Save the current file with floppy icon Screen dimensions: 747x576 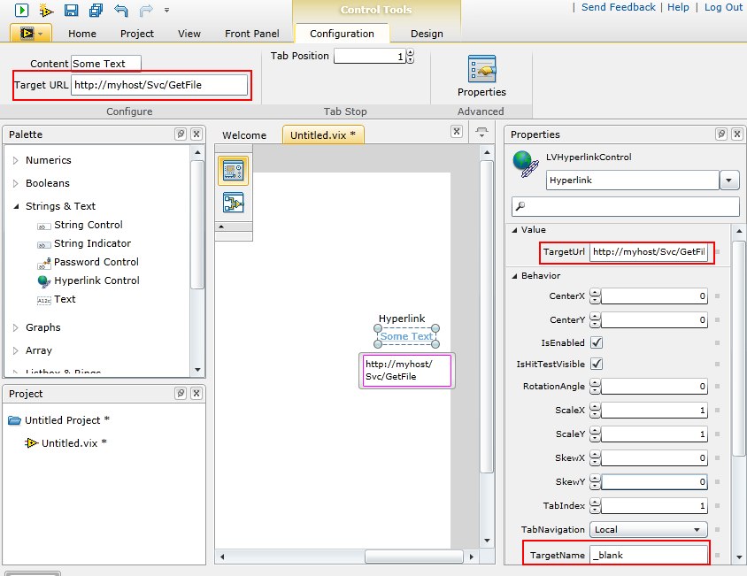[71, 10]
